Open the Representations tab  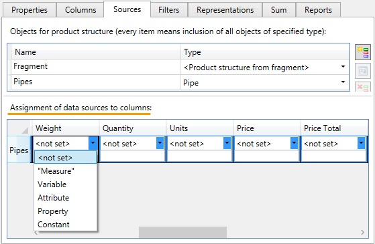[x=225, y=10]
